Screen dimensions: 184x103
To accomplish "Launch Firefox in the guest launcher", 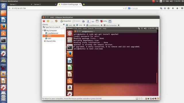I will coord(70,54).
